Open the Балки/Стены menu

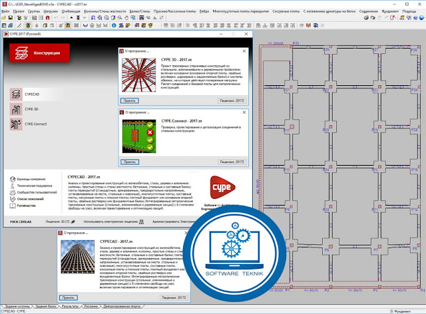click(140, 11)
